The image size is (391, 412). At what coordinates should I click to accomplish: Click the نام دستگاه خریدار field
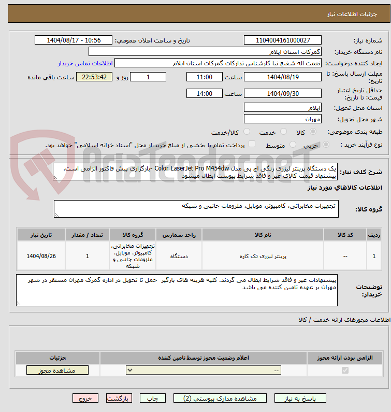[205, 51]
